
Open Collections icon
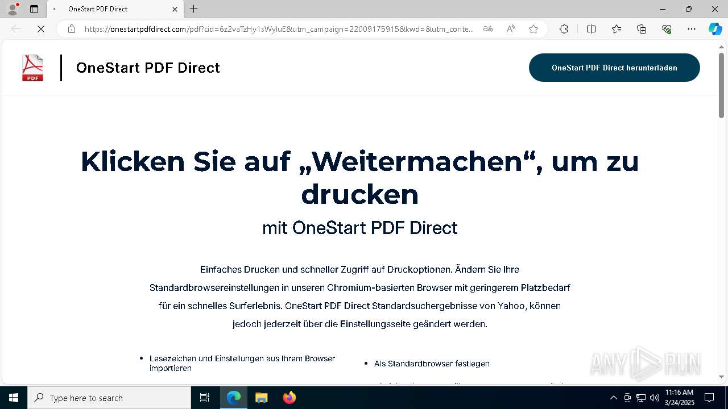(642, 29)
